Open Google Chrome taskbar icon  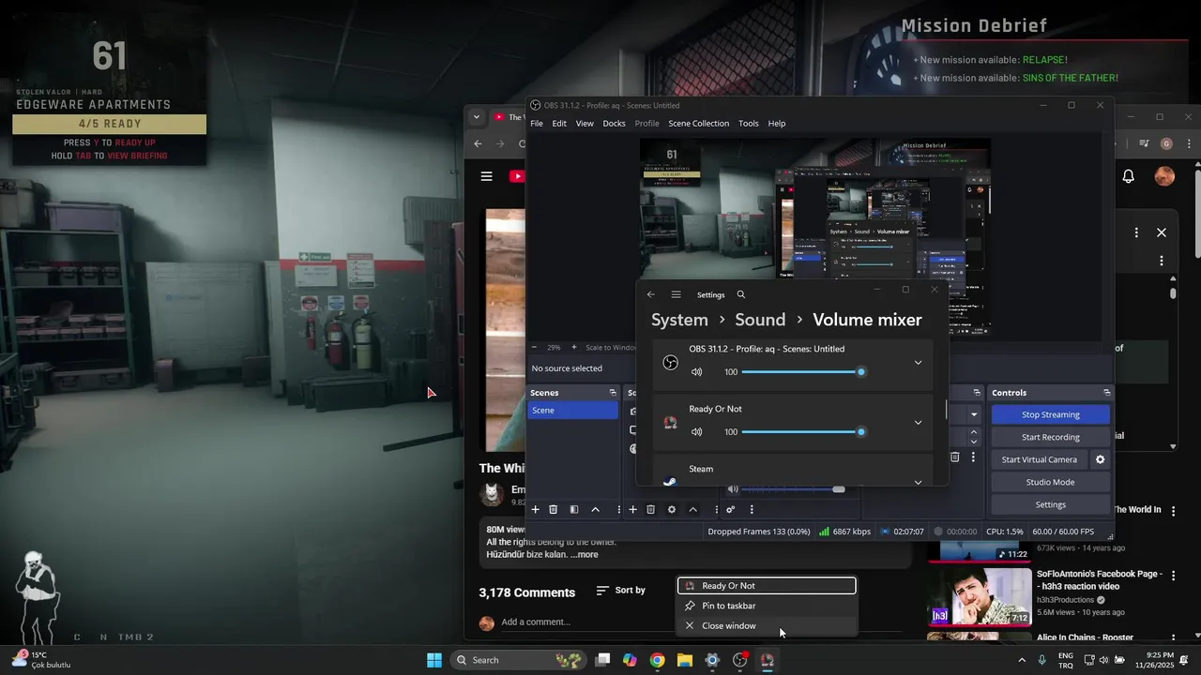(658, 660)
